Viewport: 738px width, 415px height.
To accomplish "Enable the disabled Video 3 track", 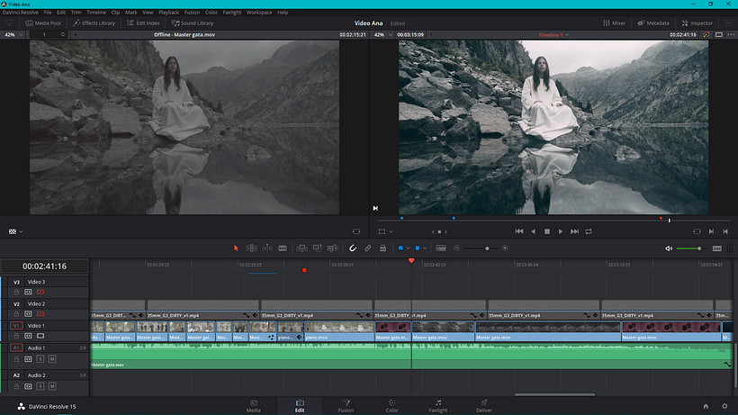I will 40,293.
